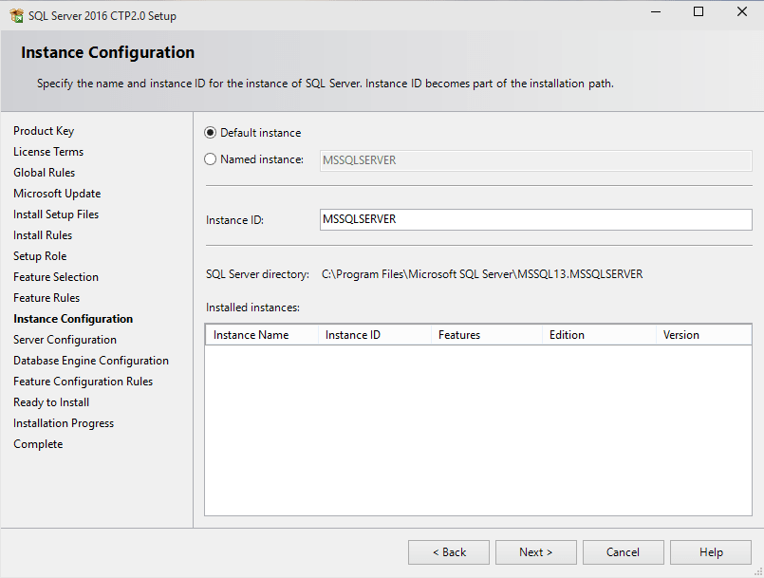Select Installation Progress step in sidebar
The height and width of the screenshot is (578, 764).
coord(64,423)
